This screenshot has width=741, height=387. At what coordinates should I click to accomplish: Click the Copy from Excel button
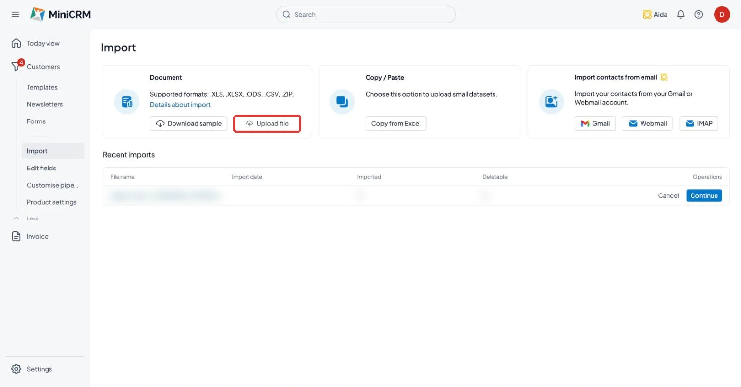(x=396, y=123)
